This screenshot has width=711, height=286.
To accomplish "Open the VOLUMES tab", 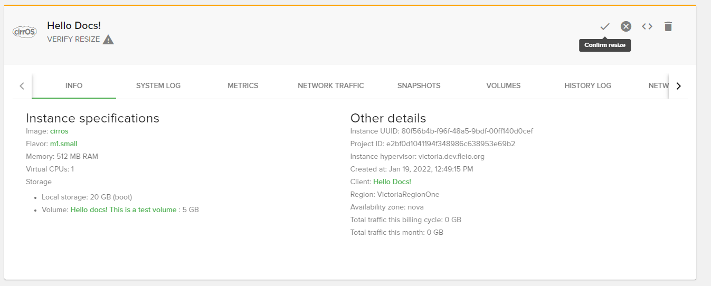I will point(504,85).
